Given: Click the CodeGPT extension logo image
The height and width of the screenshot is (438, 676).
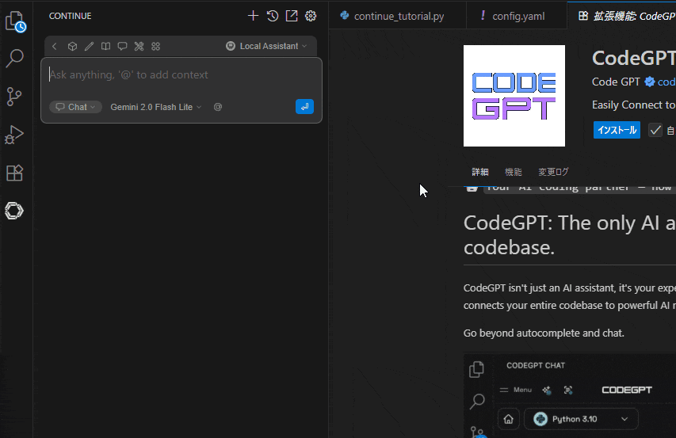Looking at the screenshot, I should [514, 96].
